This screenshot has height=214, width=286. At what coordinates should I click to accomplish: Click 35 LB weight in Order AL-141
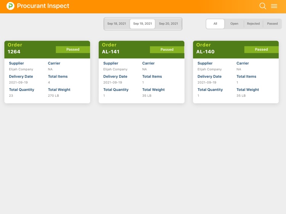click(147, 96)
